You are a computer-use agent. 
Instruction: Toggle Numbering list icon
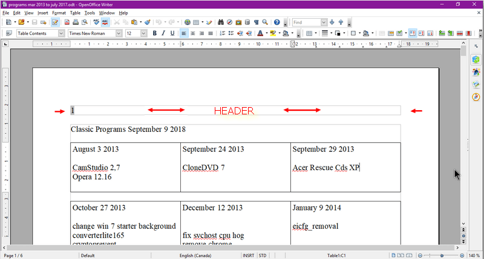click(222, 33)
